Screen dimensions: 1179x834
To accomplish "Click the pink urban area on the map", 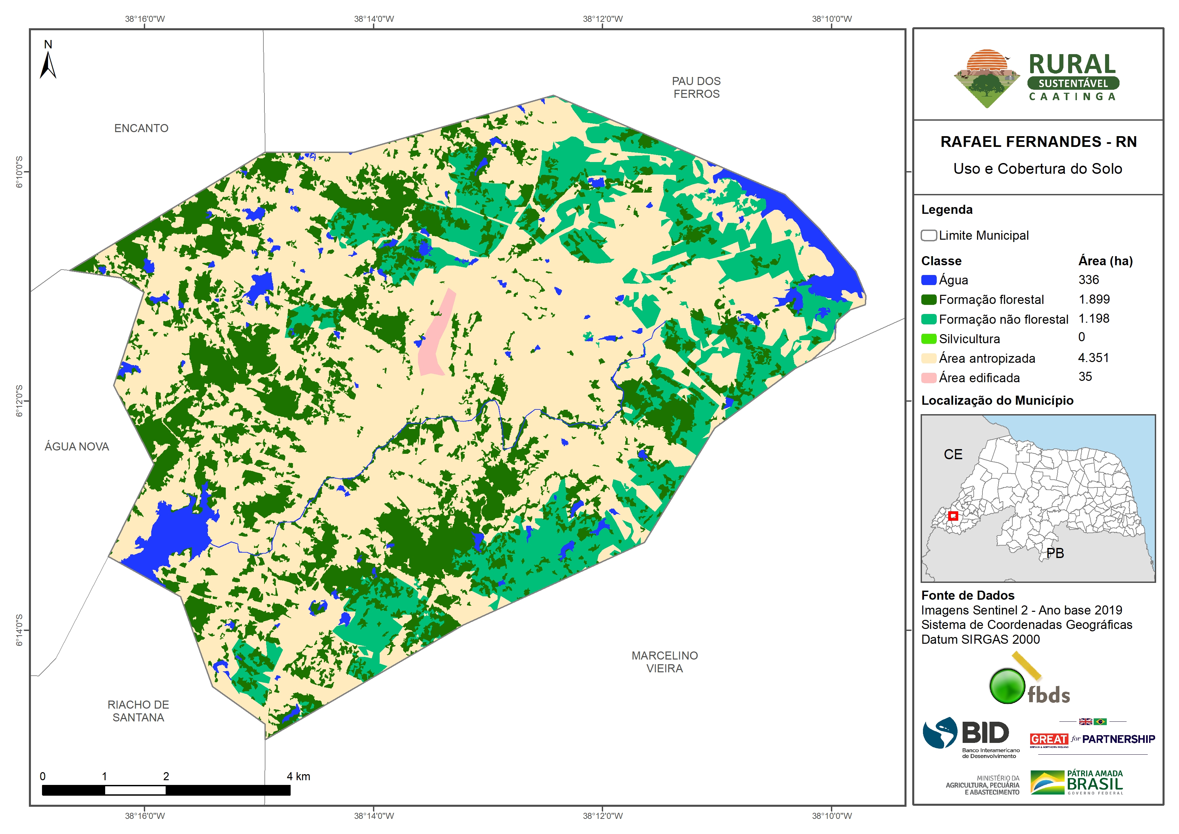I will (x=435, y=334).
